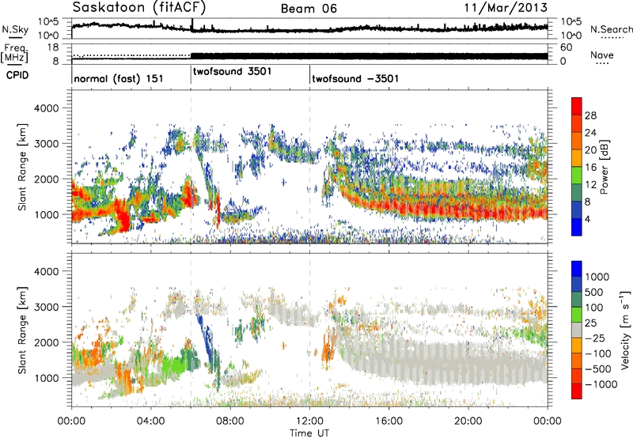Click the '16:00' time tick label
This screenshot has width=633, height=438.
[x=389, y=421]
